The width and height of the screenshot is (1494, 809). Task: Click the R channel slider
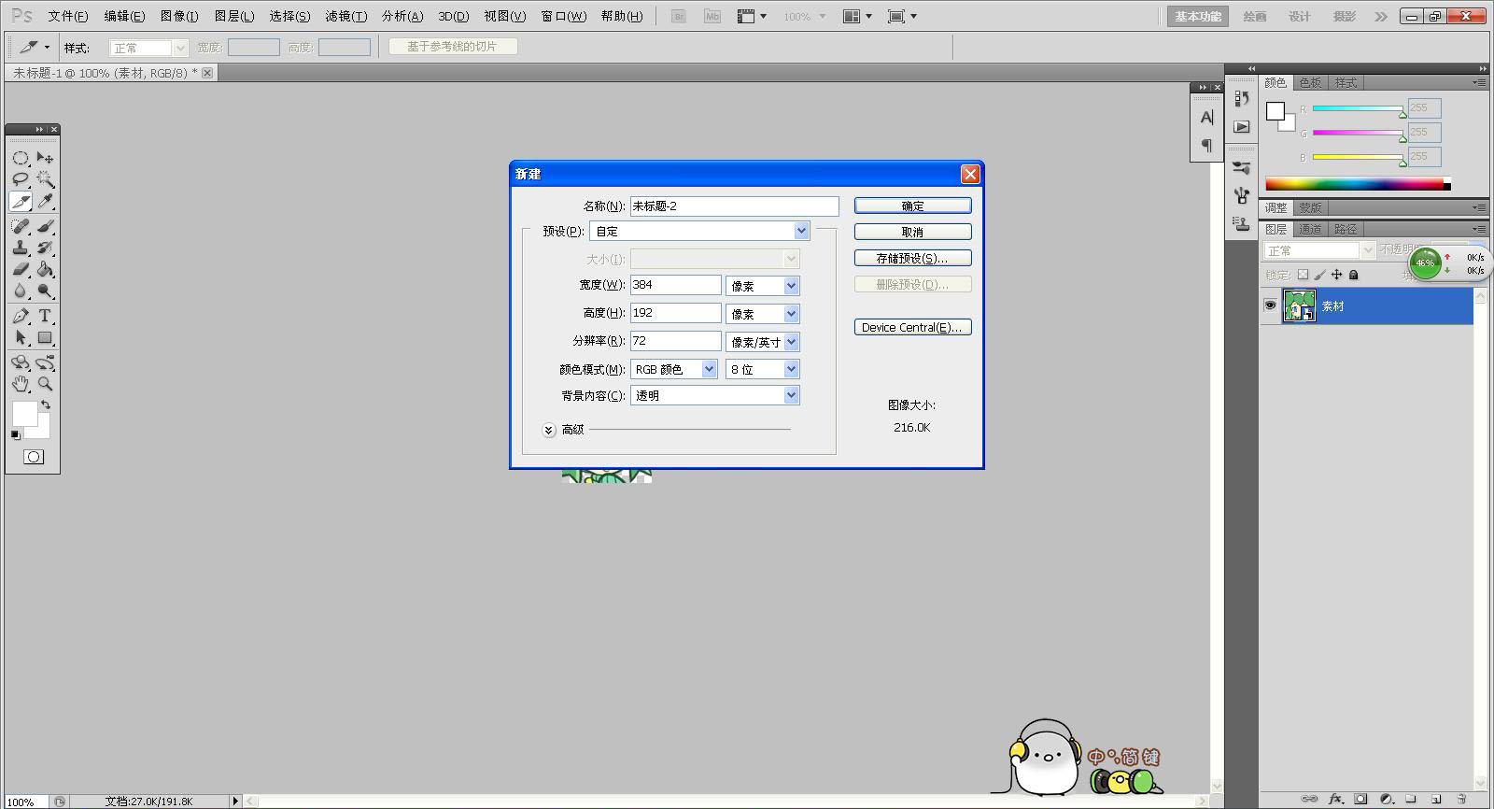pos(1359,109)
